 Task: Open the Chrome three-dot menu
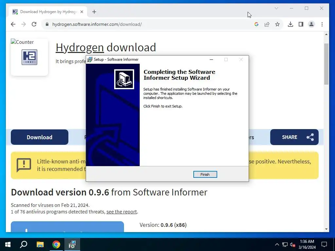coord(322,24)
